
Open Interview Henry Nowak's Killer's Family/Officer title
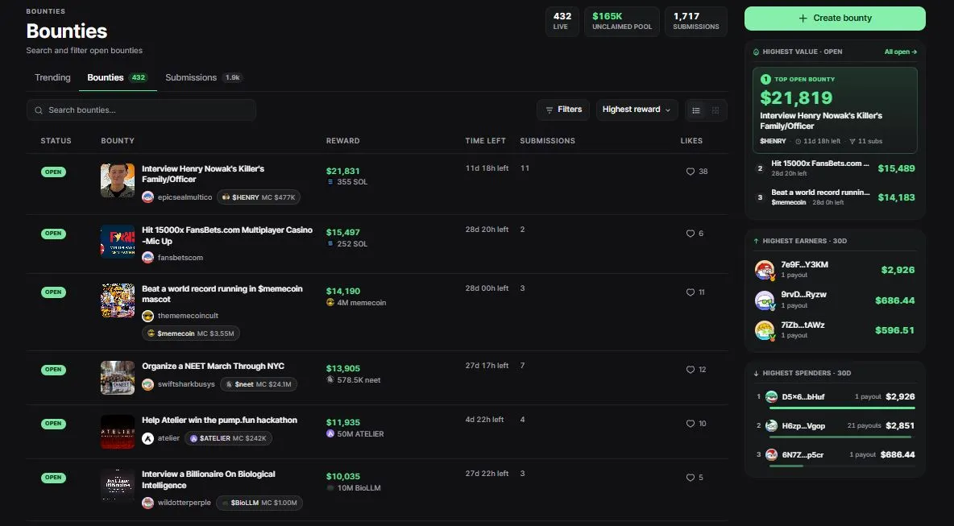coord(202,174)
